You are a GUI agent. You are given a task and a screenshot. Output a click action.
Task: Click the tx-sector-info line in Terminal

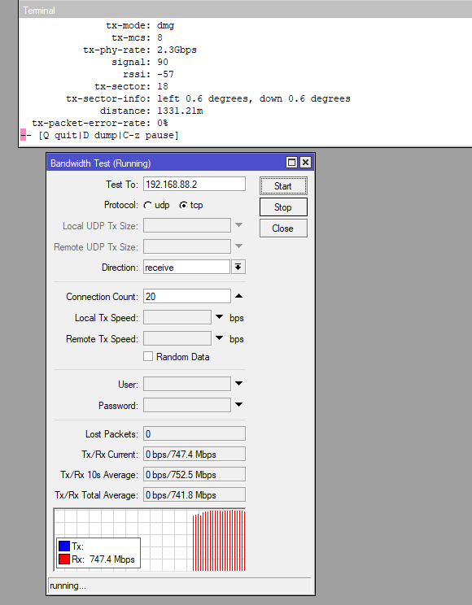pos(208,98)
